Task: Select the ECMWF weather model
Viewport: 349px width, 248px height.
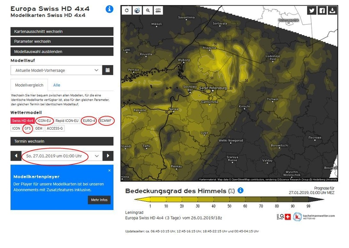Action: [x=106, y=121]
